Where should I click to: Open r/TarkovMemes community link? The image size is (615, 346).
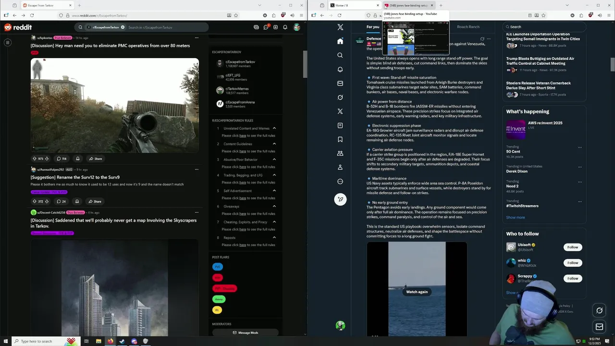tap(237, 89)
